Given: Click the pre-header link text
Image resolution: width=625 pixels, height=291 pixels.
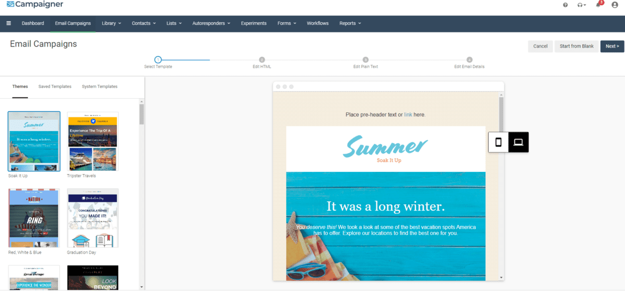Looking at the screenshot, I should pos(408,115).
